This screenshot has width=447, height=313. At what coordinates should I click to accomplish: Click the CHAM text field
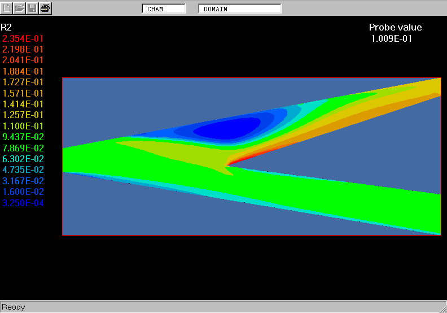click(163, 9)
